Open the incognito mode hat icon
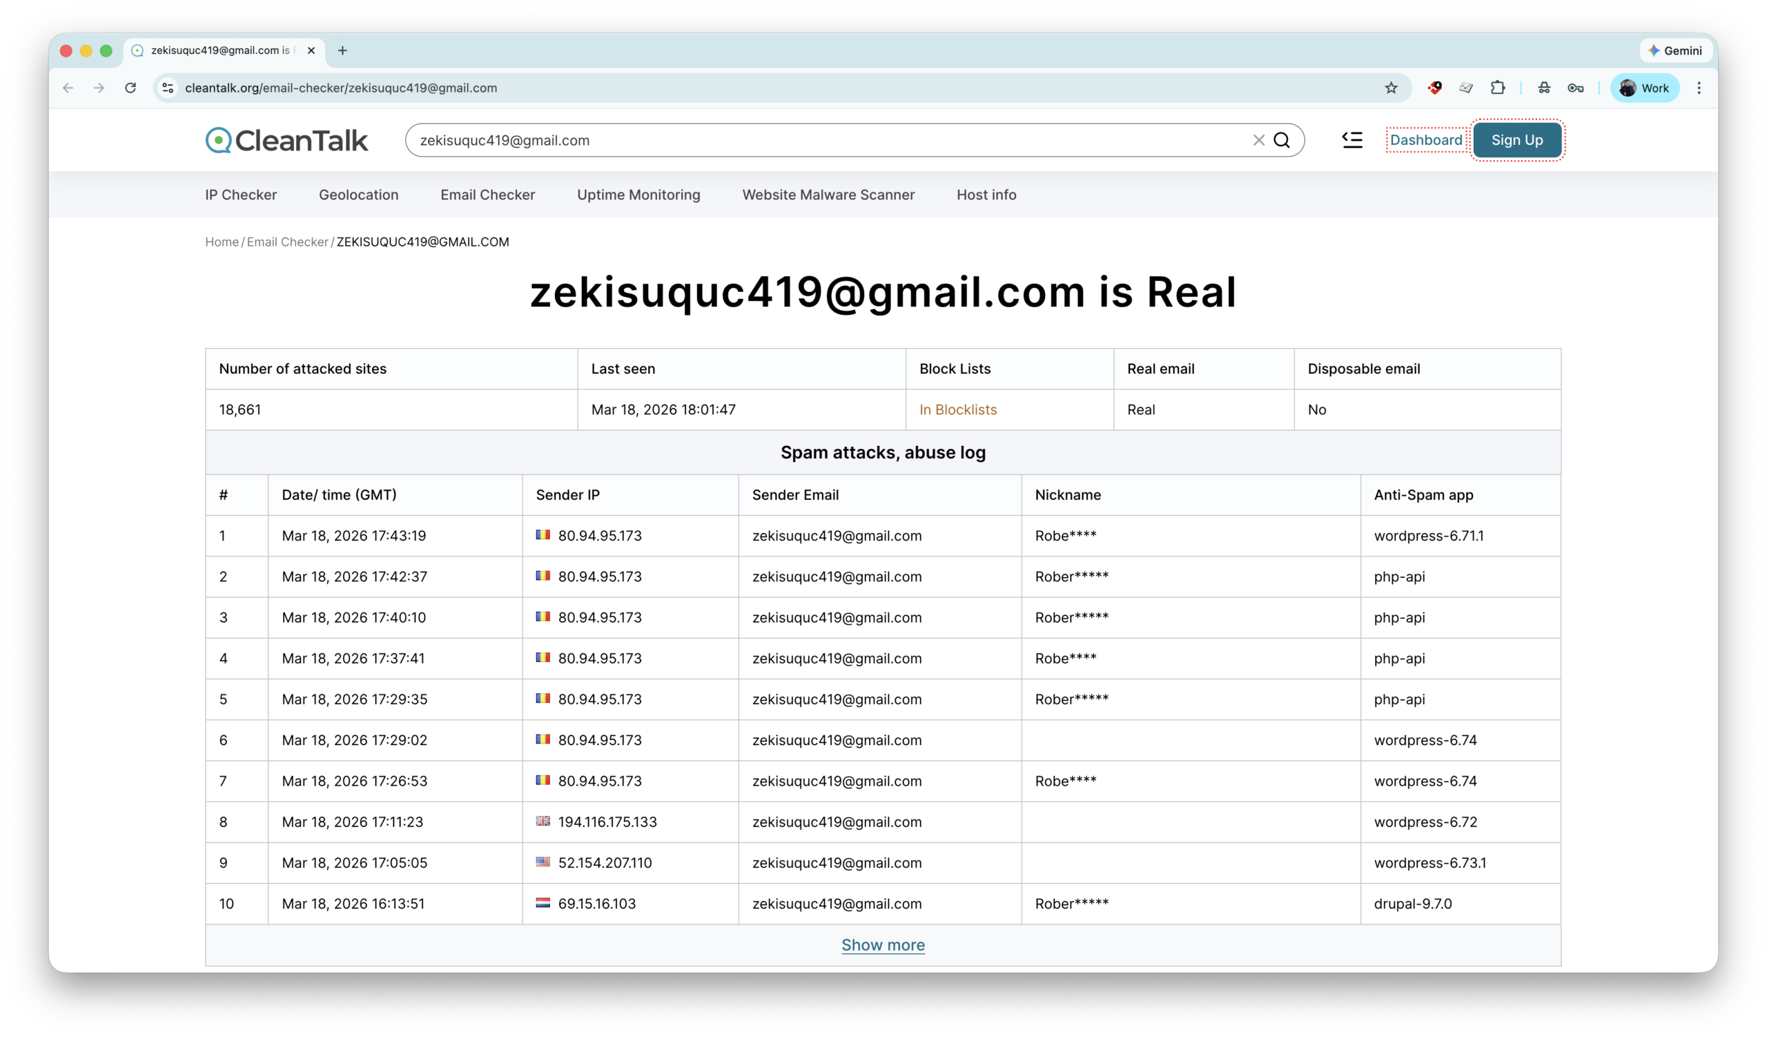Screen dimensions: 1767x1037 coord(1543,88)
